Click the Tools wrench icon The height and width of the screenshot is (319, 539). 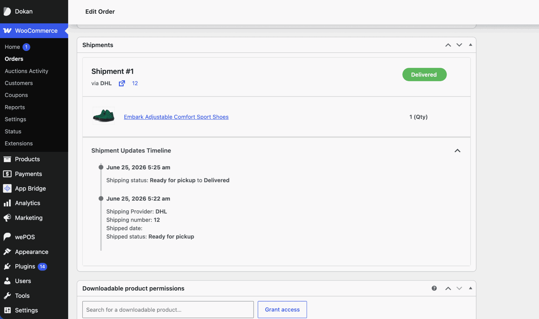pyautogui.click(x=7, y=295)
